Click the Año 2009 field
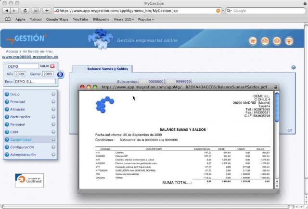Image resolution: width=308 pixels, height=209 pixels. tap(19, 74)
